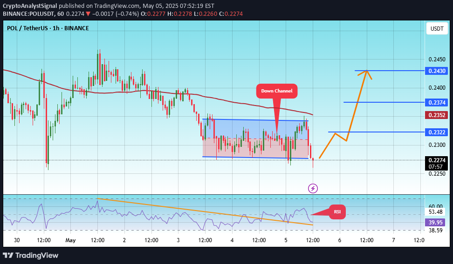This screenshot has width=453, height=264.
Task: Click the date label 6 on time axis
Action: click(x=340, y=240)
